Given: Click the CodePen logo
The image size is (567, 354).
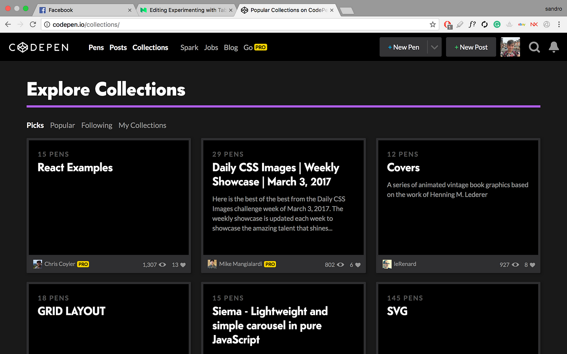Looking at the screenshot, I should 39,47.
